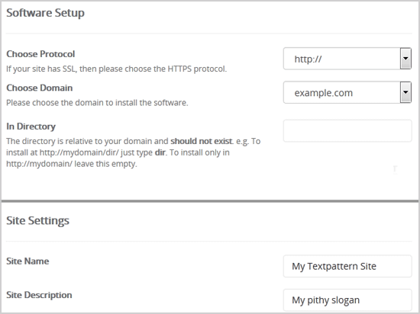Click the bold 'dir' word in the help text

pyautogui.click(x=160, y=152)
